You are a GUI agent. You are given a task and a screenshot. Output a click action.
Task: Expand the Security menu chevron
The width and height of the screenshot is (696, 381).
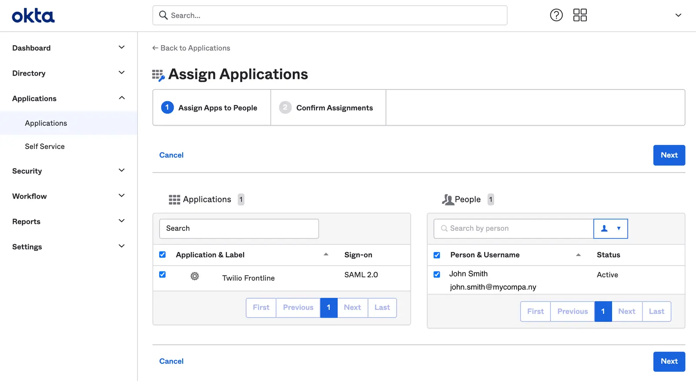[x=122, y=170]
